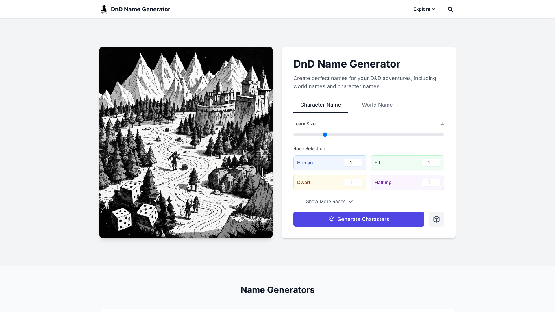Switch to the Character Name tab

(x=321, y=105)
